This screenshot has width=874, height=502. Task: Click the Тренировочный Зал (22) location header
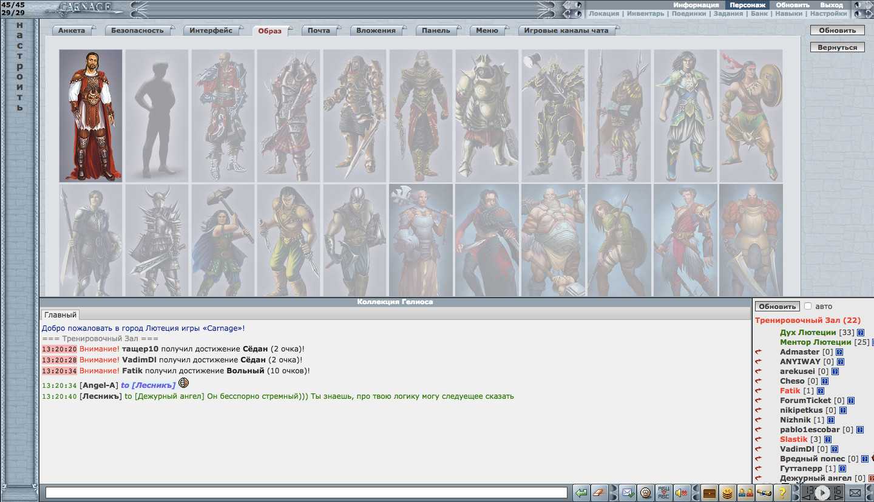807,320
